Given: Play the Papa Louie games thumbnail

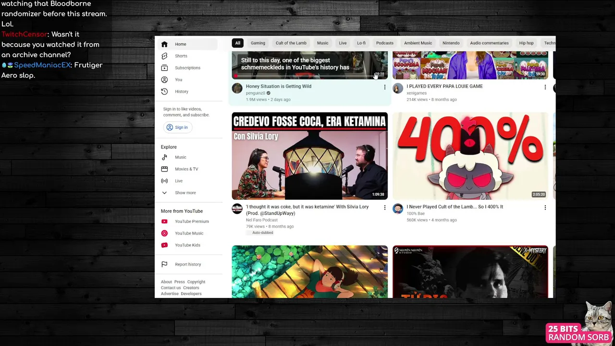Looking at the screenshot, I should point(470,65).
